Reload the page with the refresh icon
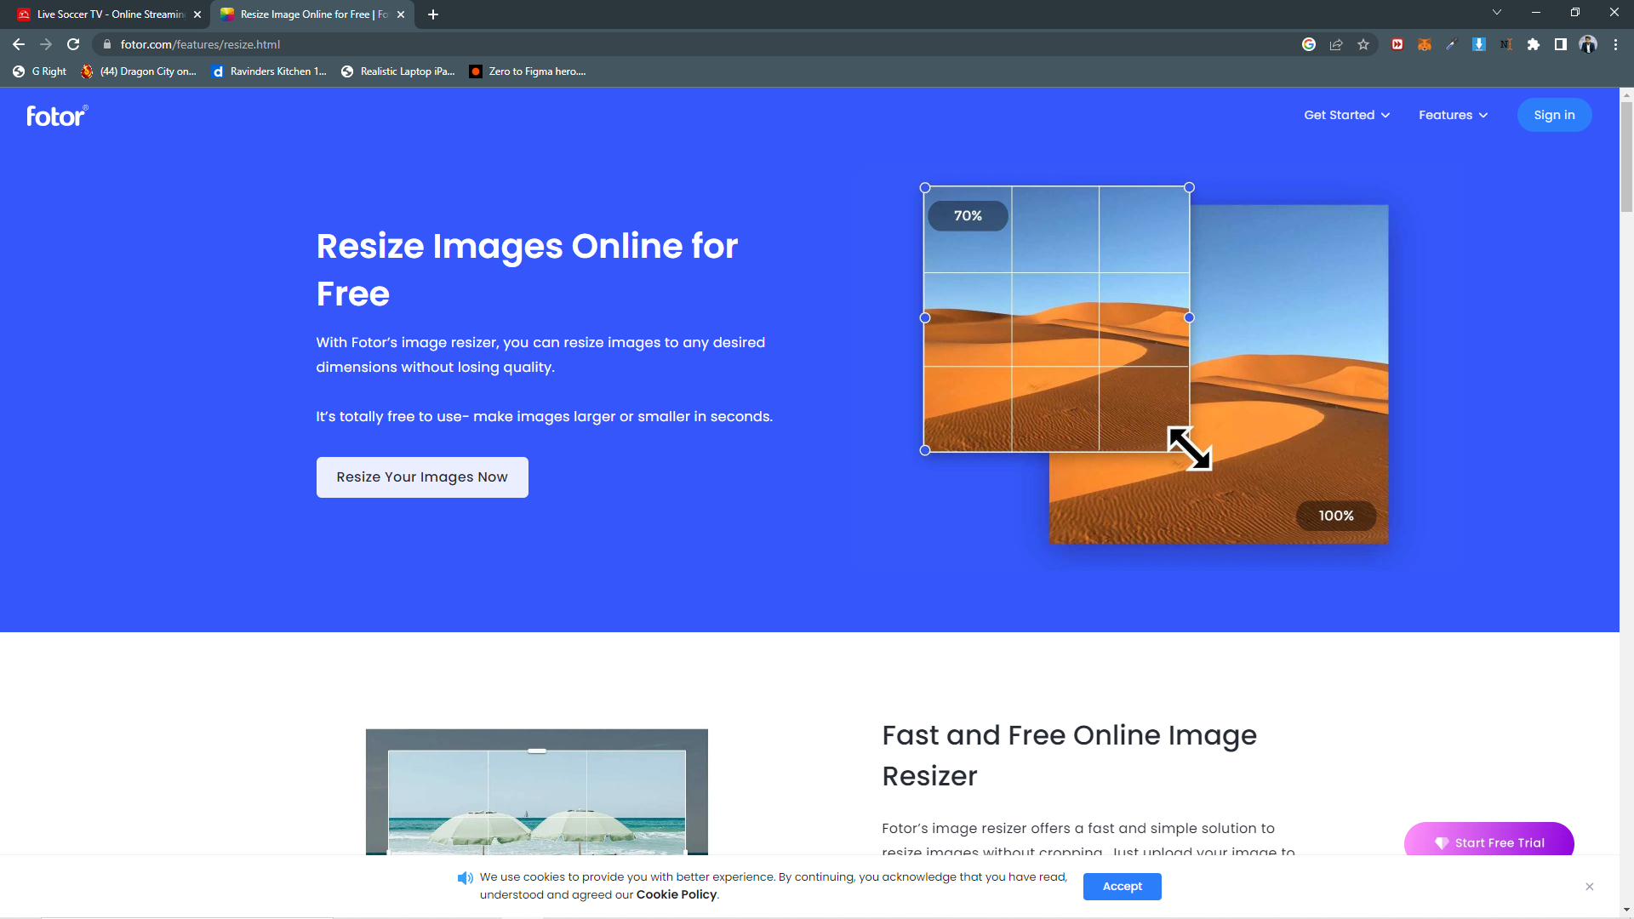The width and height of the screenshot is (1634, 919). pyautogui.click(x=73, y=44)
